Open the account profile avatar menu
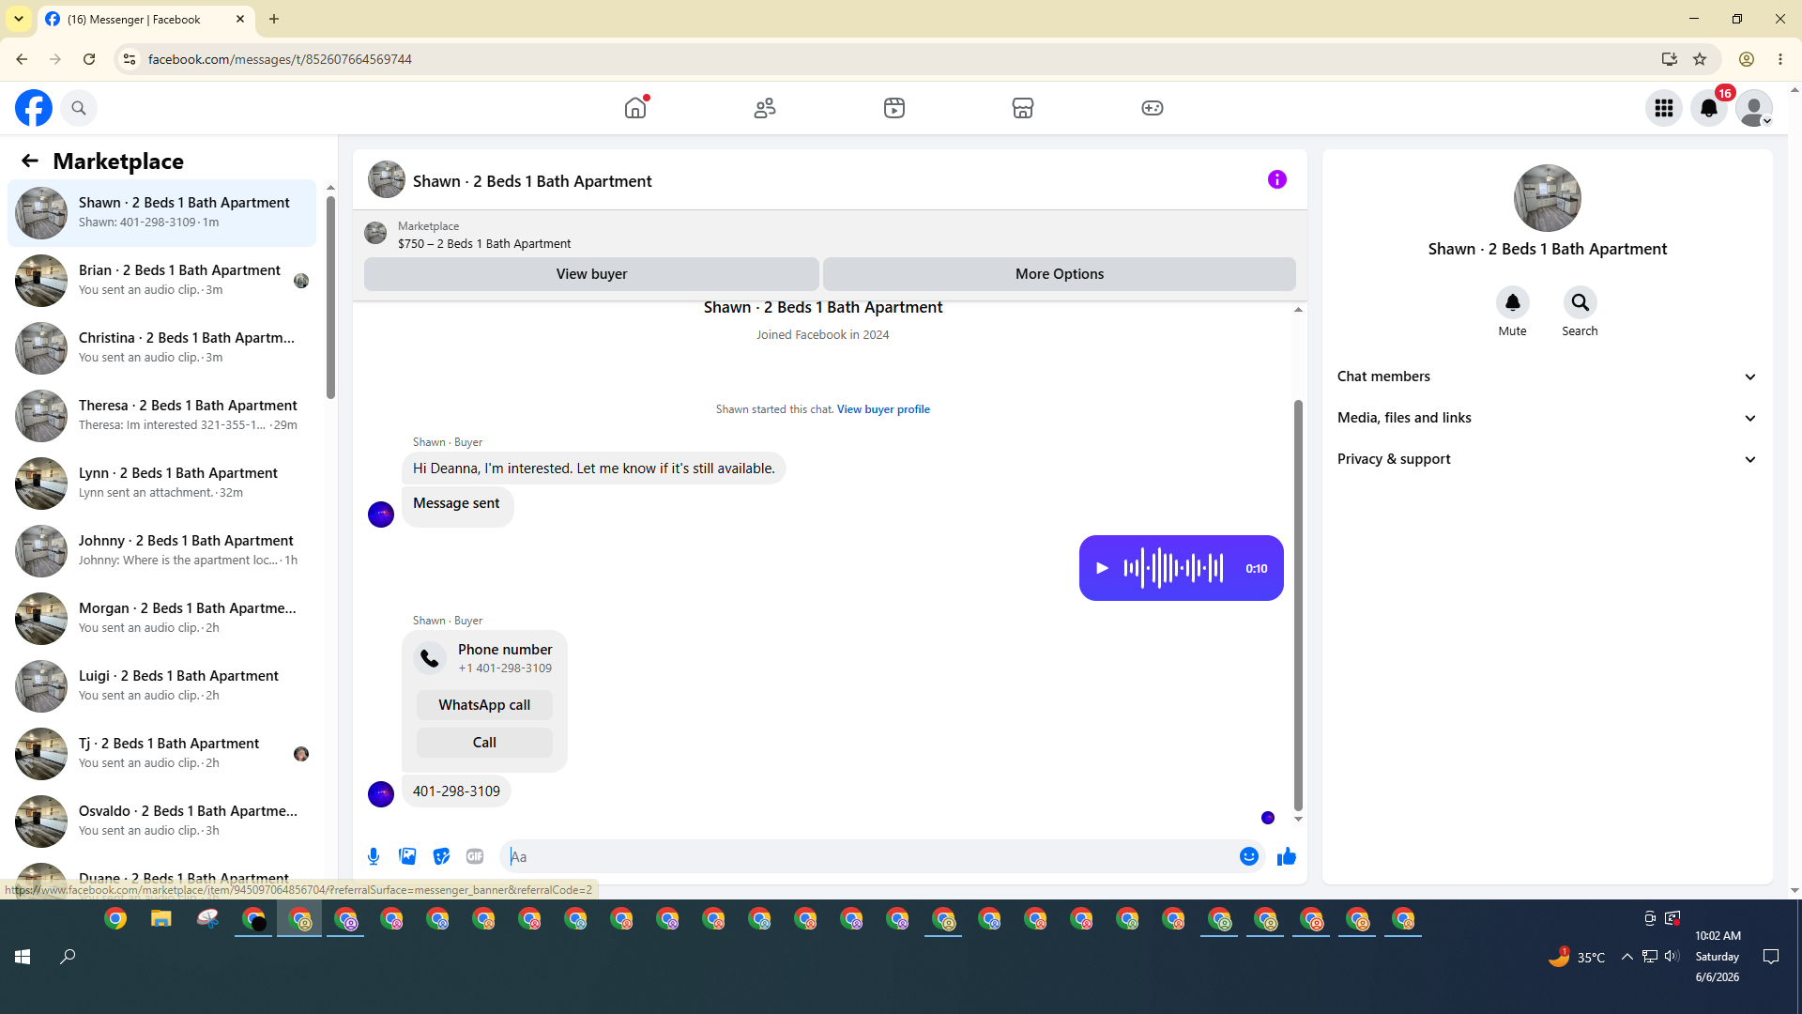Screen dimensions: 1802x1014 pyautogui.click(x=1753, y=108)
